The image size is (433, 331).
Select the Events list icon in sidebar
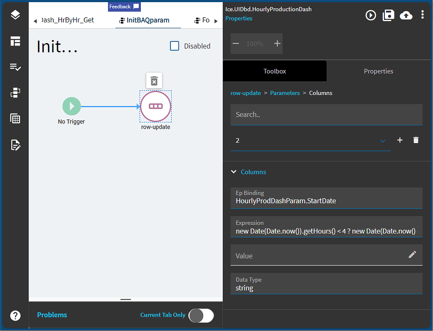tap(15, 67)
